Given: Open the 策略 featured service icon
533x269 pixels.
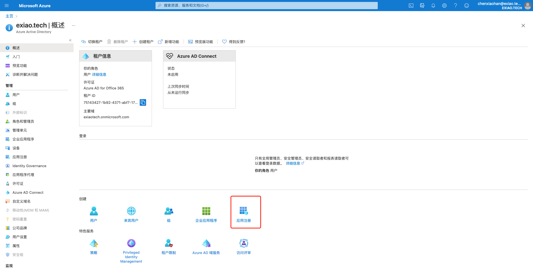Looking at the screenshot, I should (x=94, y=243).
